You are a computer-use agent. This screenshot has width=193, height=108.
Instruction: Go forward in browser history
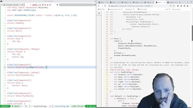[102, 6]
